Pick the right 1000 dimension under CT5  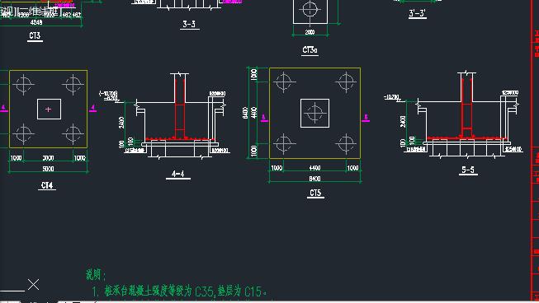point(352,168)
